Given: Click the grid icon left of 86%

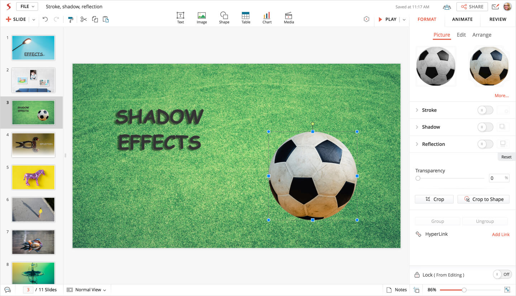Looking at the screenshot, I should pos(416,290).
